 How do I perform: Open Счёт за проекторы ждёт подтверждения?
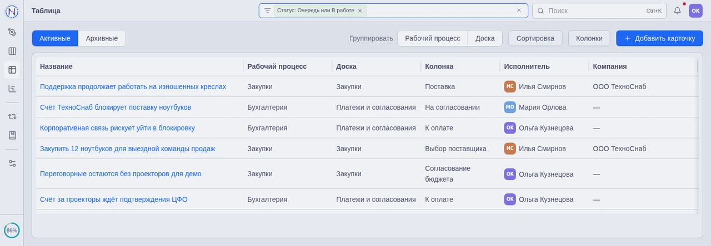(x=113, y=199)
